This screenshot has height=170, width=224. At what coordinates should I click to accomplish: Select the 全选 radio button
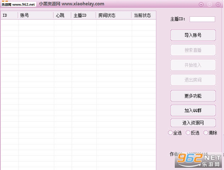(x=170, y=133)
